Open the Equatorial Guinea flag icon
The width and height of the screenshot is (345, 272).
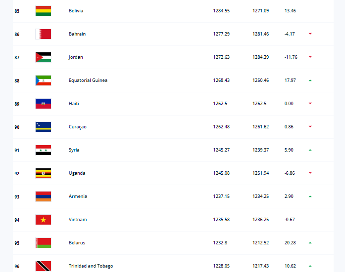[43, 80]
